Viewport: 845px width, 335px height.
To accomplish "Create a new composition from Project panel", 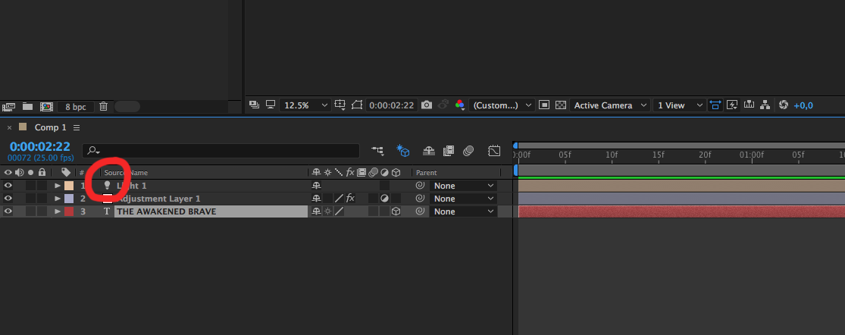I will [x=46, y=107].
